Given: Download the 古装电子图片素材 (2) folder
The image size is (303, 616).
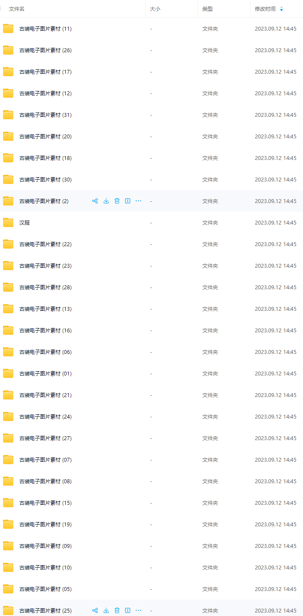Looking at the screenshot, I should 106,201.
